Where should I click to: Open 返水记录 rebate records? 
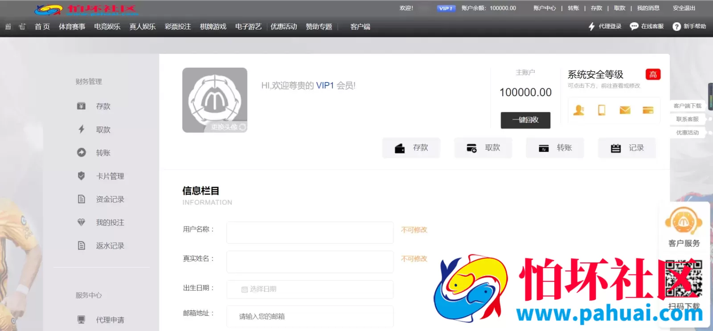[101, 245]
